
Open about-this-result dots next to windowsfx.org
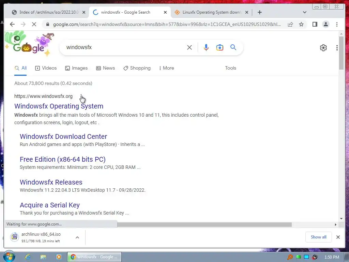pyautogui.click(x=81, y=96)
